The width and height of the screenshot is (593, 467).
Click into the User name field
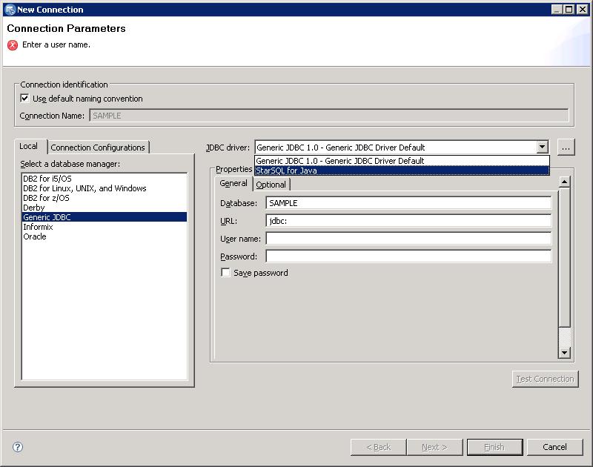click(x=408, y=239)
